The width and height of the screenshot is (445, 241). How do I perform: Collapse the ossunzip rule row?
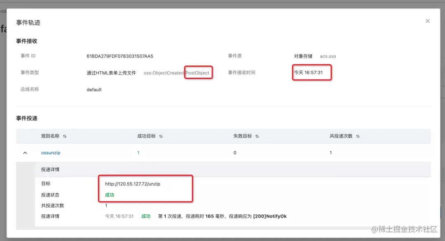(x=25, y=153)
